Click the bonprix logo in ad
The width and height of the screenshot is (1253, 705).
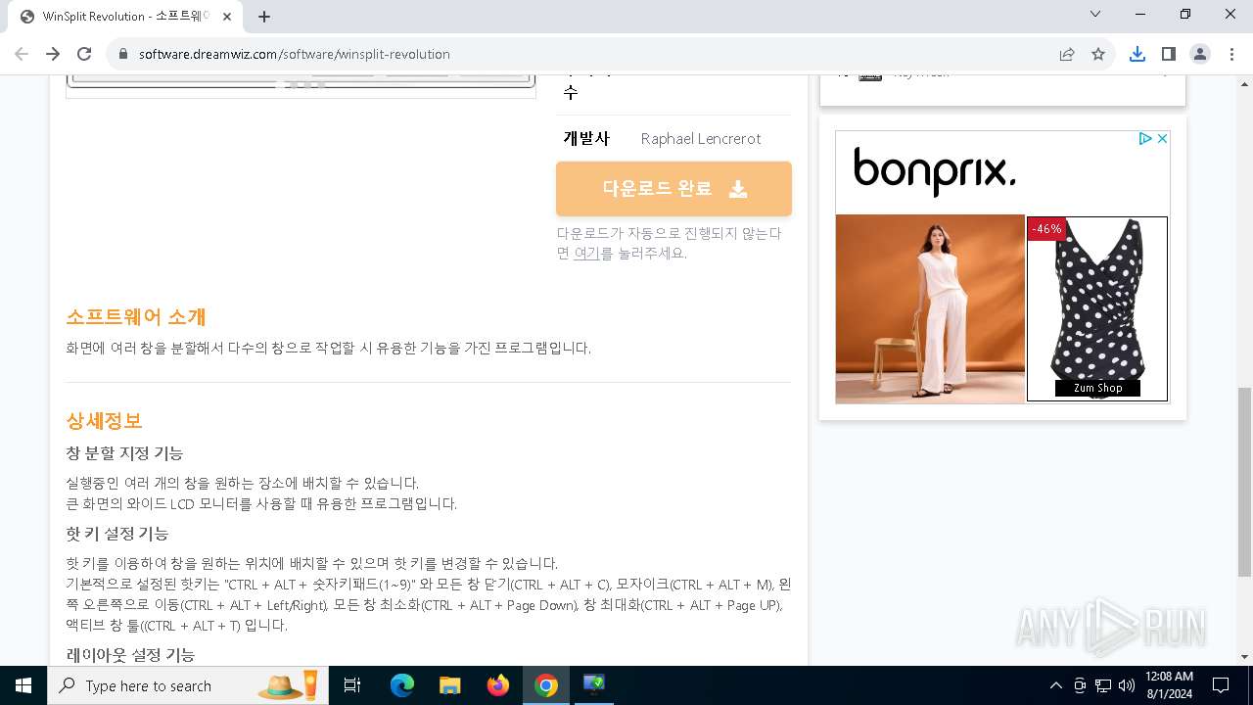935,172
